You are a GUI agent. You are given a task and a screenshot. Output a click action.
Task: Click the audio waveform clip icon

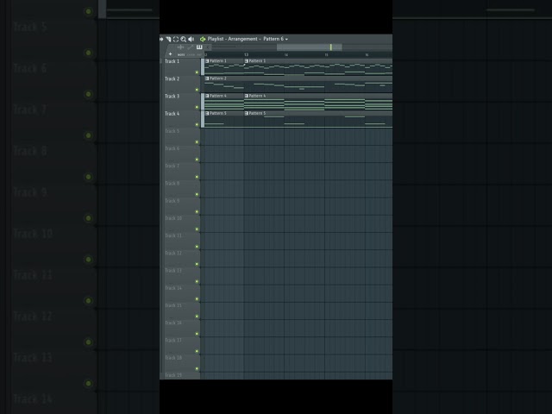pyautogui.click(x=180, y=47)
